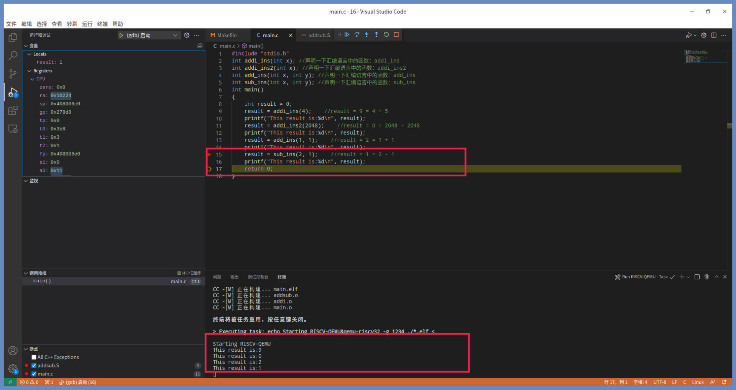Enable the All C++ Exceptions checkbox

click(34, 357)
